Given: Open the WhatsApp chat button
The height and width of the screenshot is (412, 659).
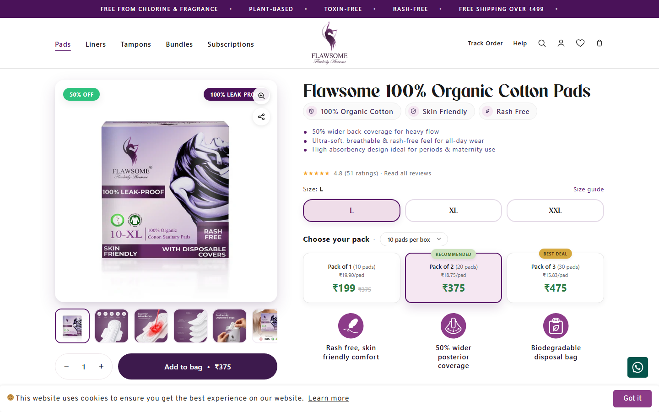Looking at the screenshot, I should pyautogui.click(x=637, y=367).
